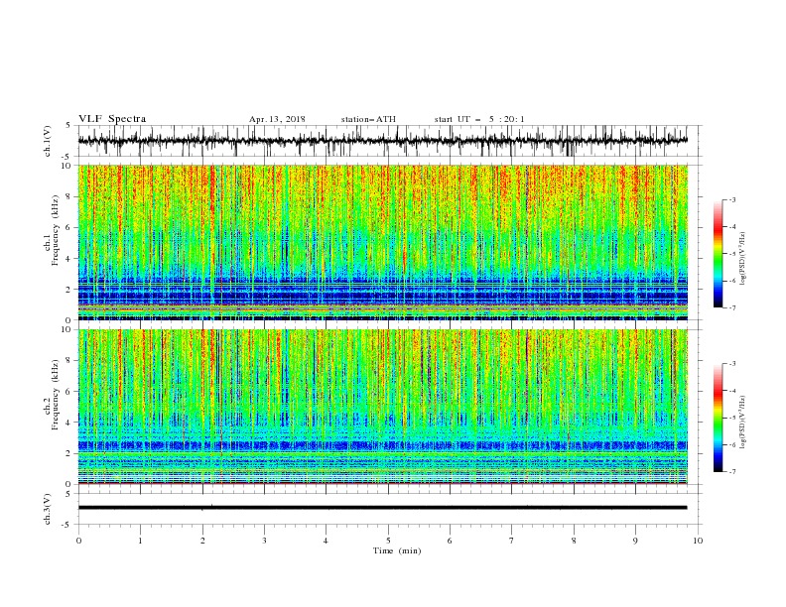Click the "-5" tick on ch.2 color bar
Viewport: 786px width, 607px height.
(x=732, y=418)
